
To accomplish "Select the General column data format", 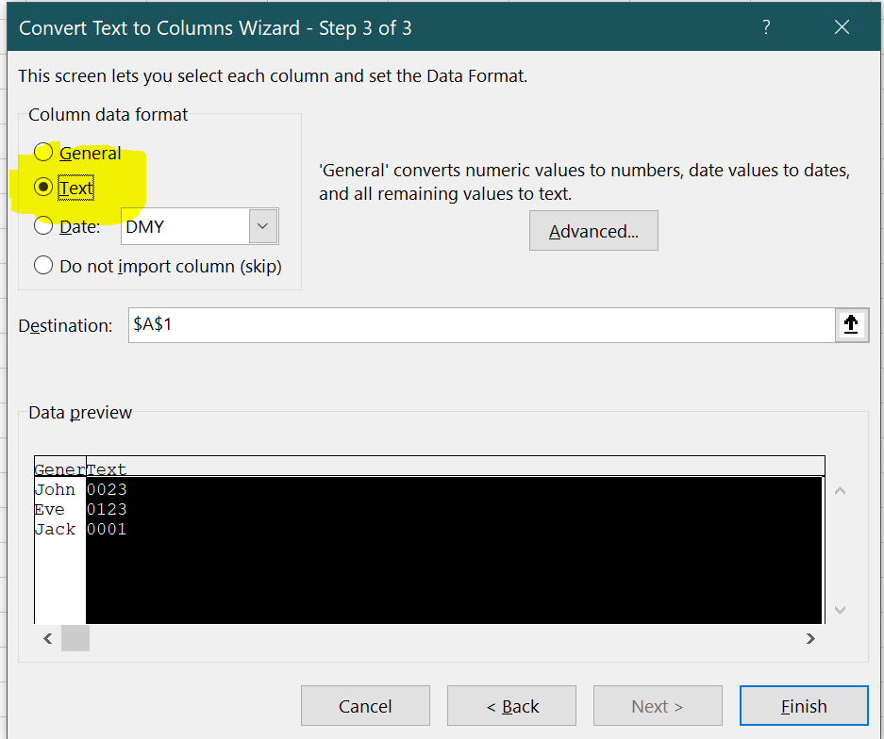I will pos(43,153).
